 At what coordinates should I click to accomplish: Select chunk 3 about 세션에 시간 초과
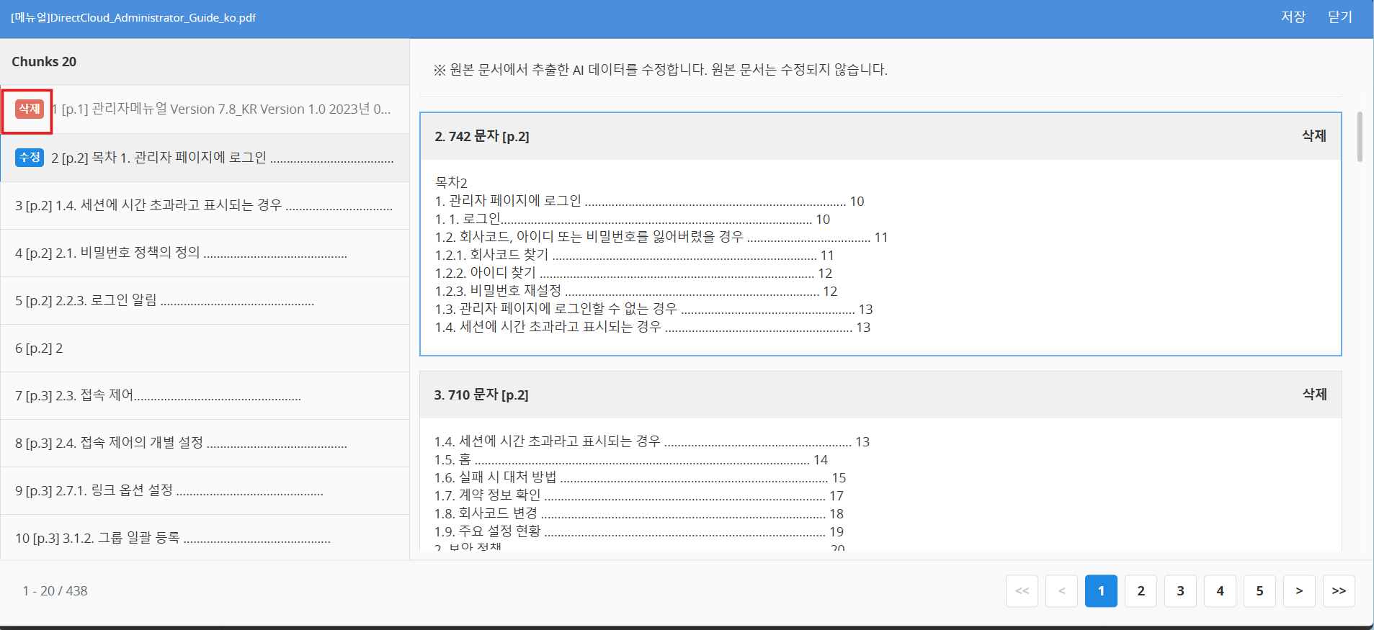point(205,205)
